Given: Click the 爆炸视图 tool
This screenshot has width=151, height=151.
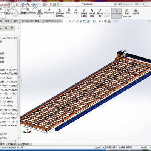Looking at the screenshot, I should click(100, 13).
